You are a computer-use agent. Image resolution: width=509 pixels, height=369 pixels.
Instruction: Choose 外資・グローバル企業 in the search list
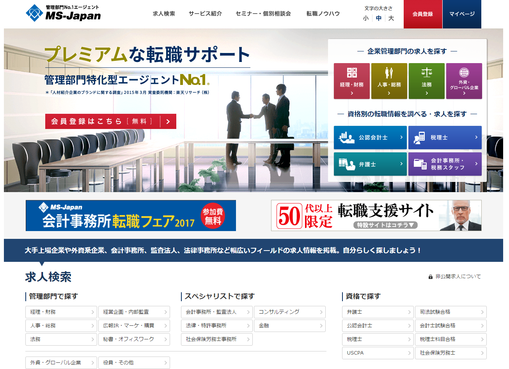coord(61,363)
